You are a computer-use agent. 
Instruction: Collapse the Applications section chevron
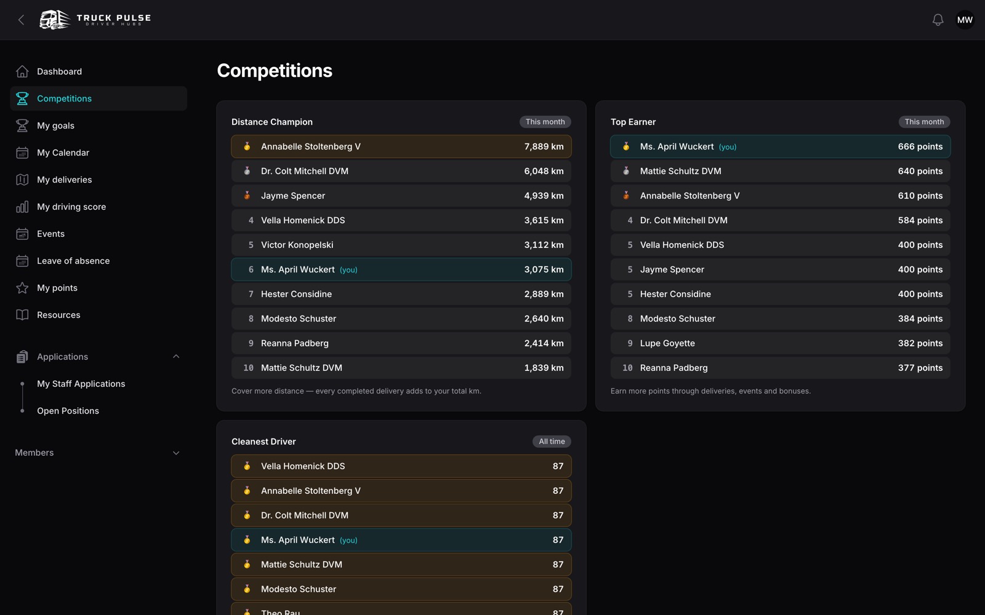176,357
